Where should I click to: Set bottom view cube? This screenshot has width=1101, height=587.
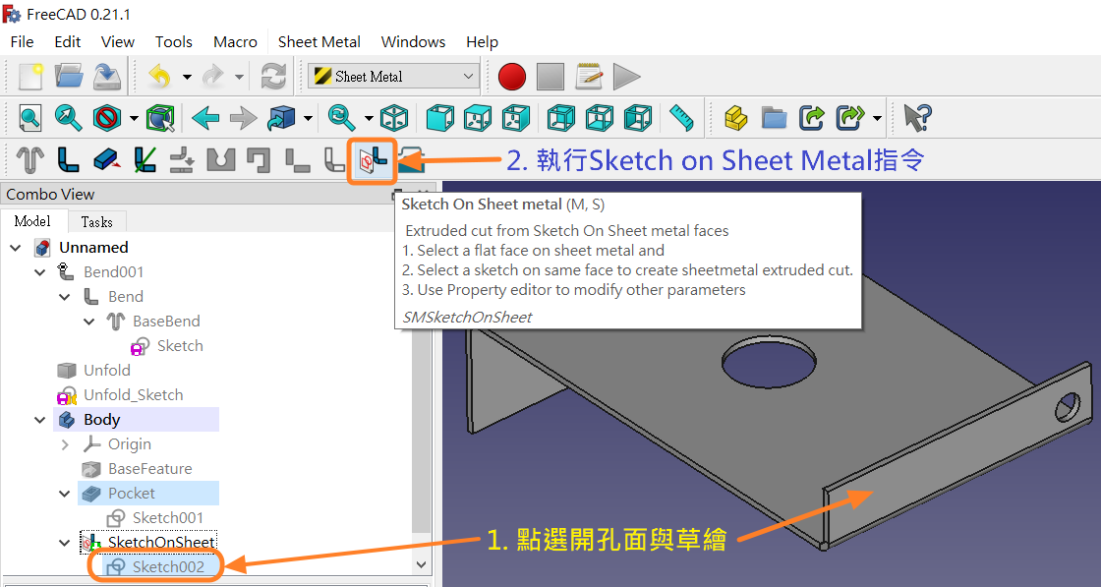pyautogui.click(x=599, y=118)
